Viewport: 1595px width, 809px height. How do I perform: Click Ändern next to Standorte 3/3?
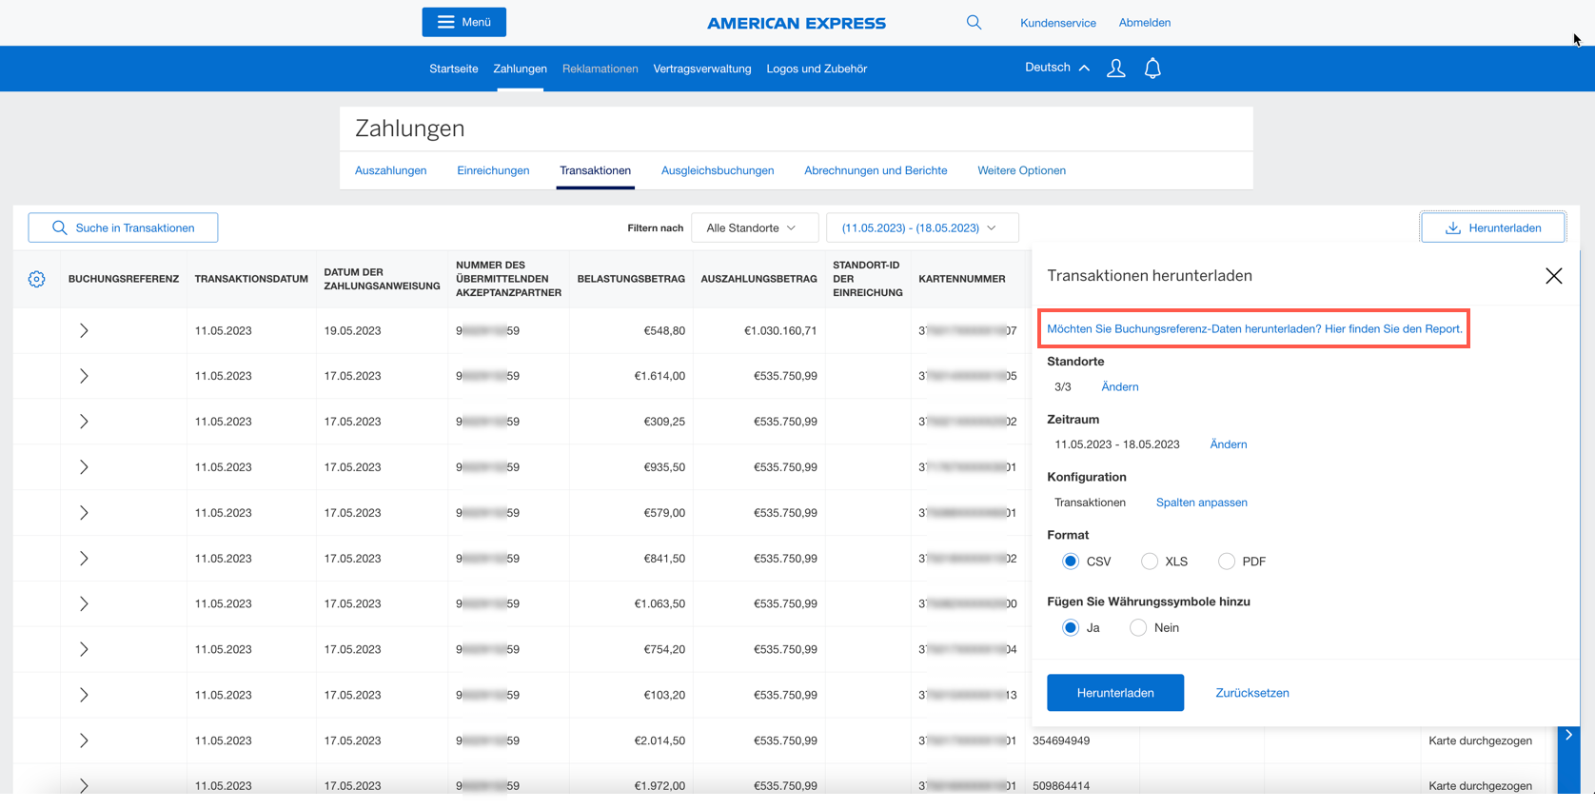pos(1120,386)
